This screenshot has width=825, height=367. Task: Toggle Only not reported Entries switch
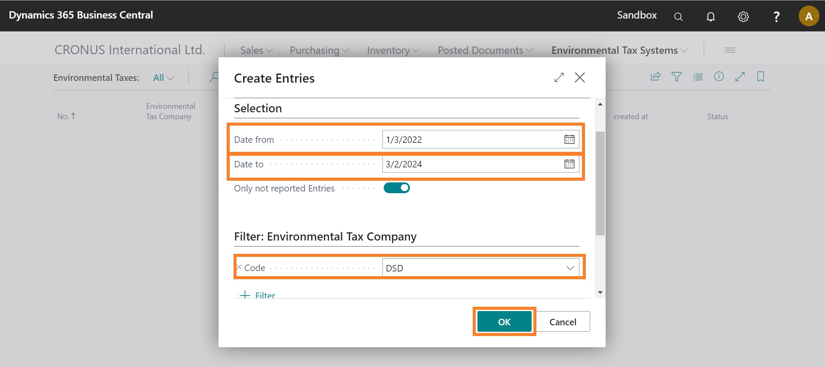(x=397, y=188)
